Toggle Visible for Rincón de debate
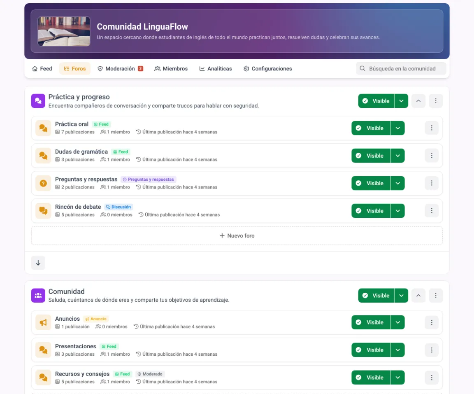Screen dimensions: 474x394 371,211
